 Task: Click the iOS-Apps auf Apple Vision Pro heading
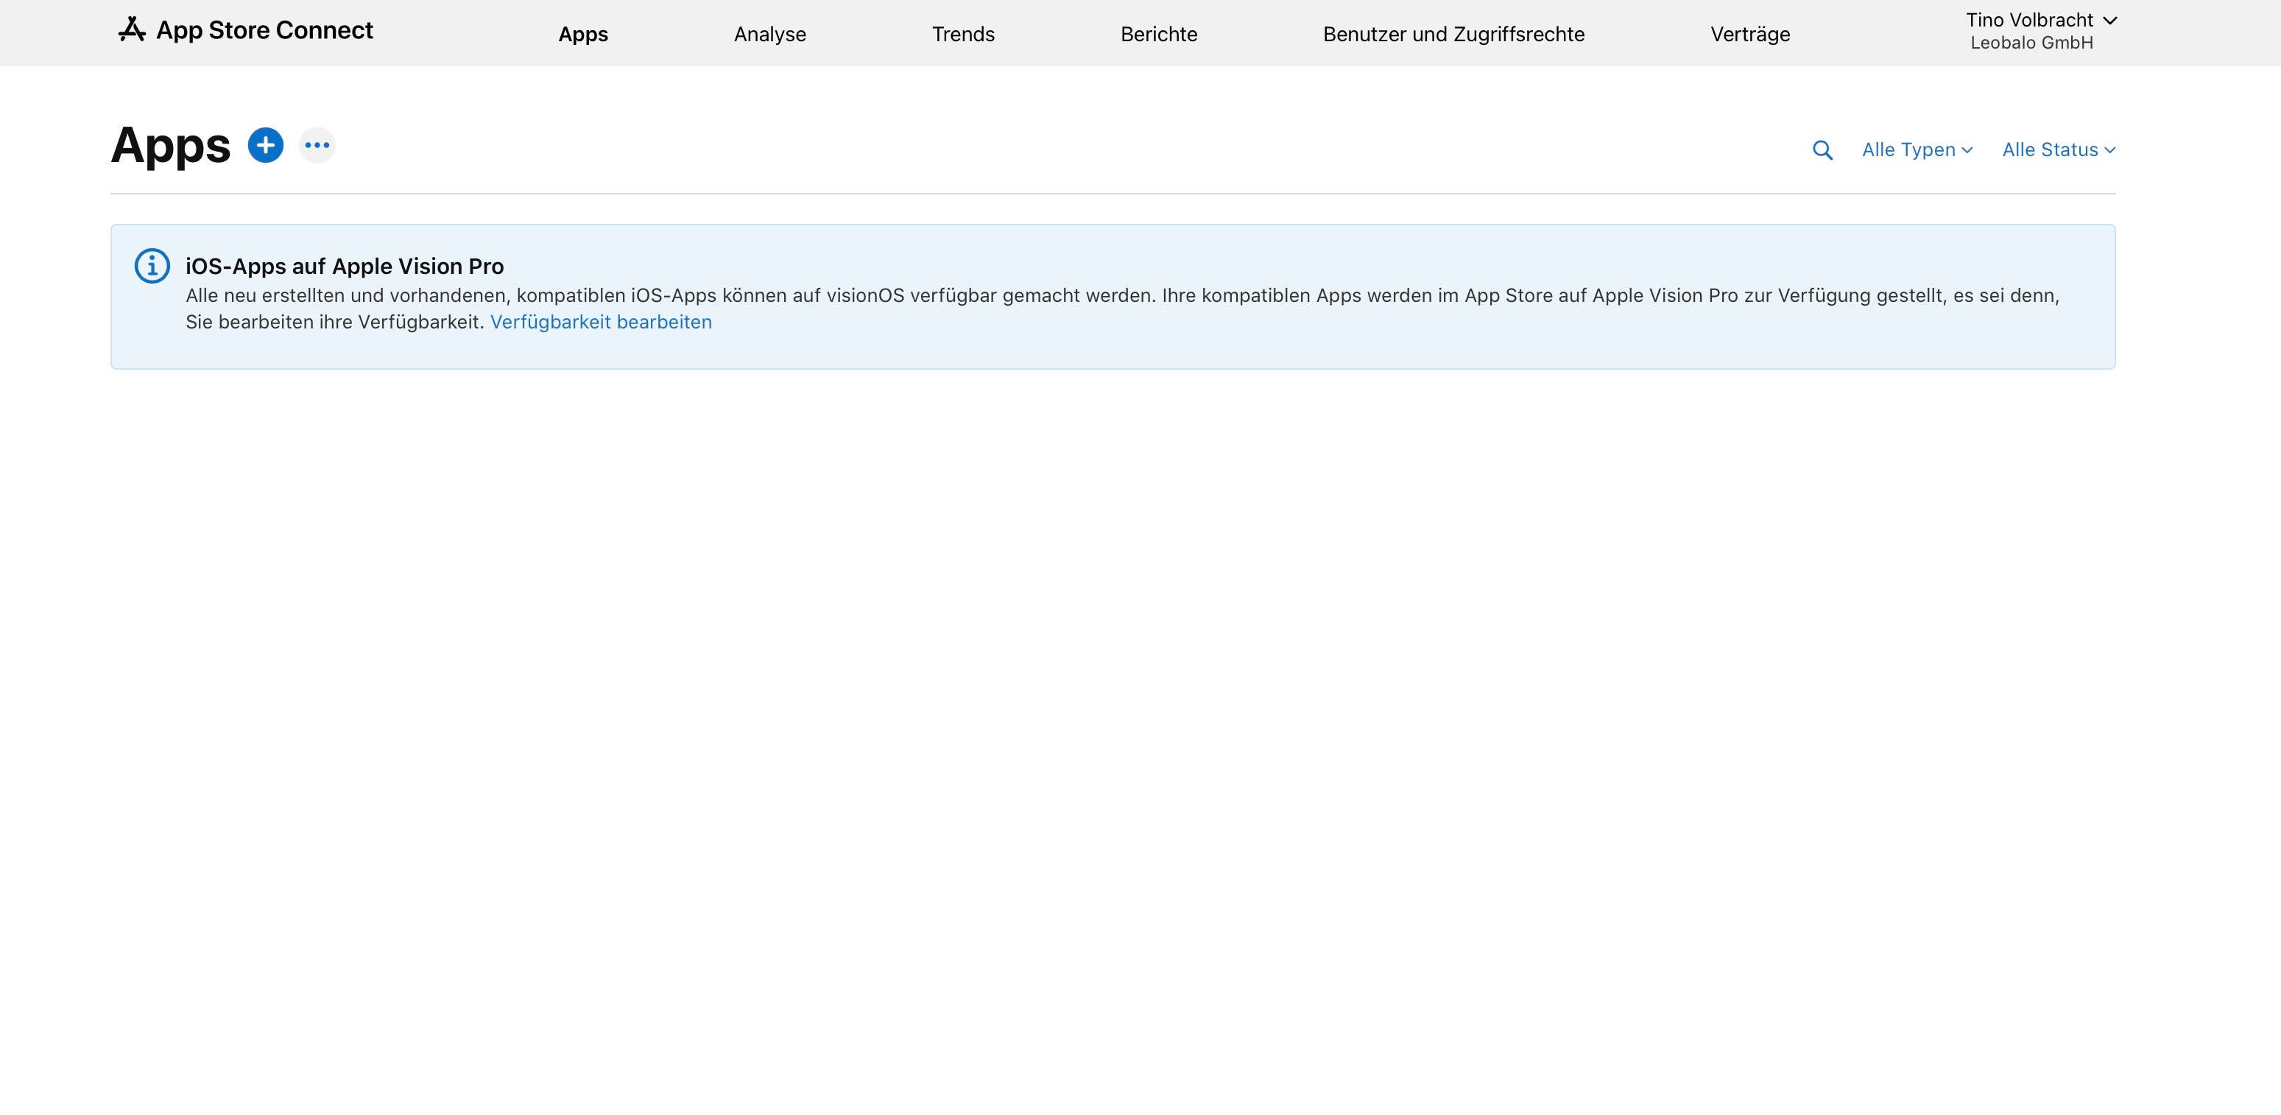coord(345,267)
